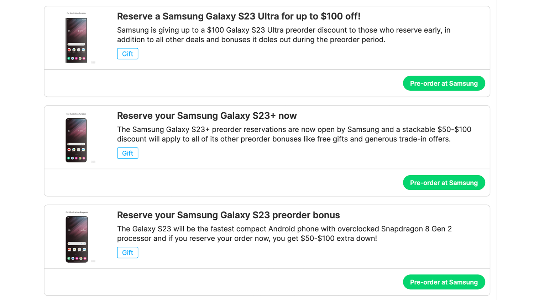Screen dimensions: 534x300
Task: Click 'For Illustration Purpose' caption above S23 Ultra
Action: point(76,13)
